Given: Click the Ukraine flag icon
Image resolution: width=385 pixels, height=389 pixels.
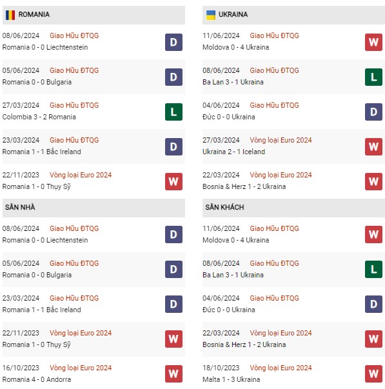Looking at the screenshot, I should [x=211, y=15].
